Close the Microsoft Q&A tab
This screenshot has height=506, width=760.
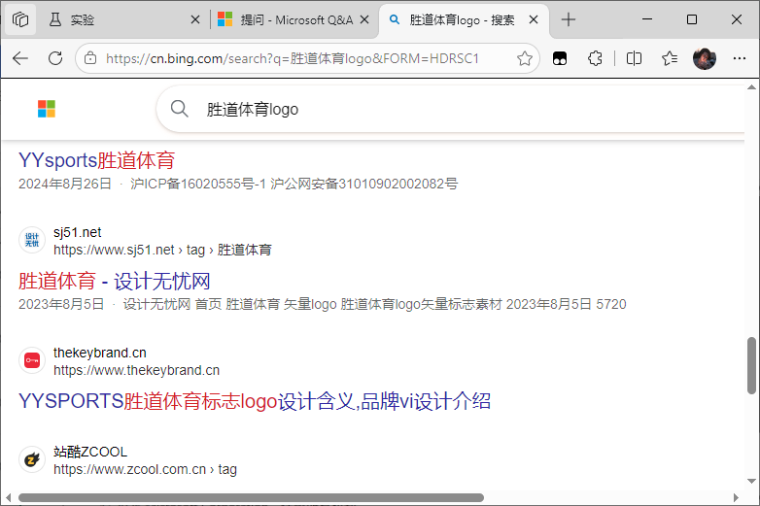[364, 19]
